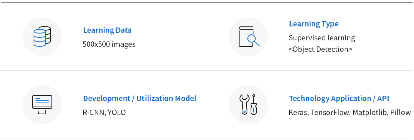This screenshot has width=414, height=140.
Task: Click the wrench and screwdriver icon
Action: click(x=248, y=105)
